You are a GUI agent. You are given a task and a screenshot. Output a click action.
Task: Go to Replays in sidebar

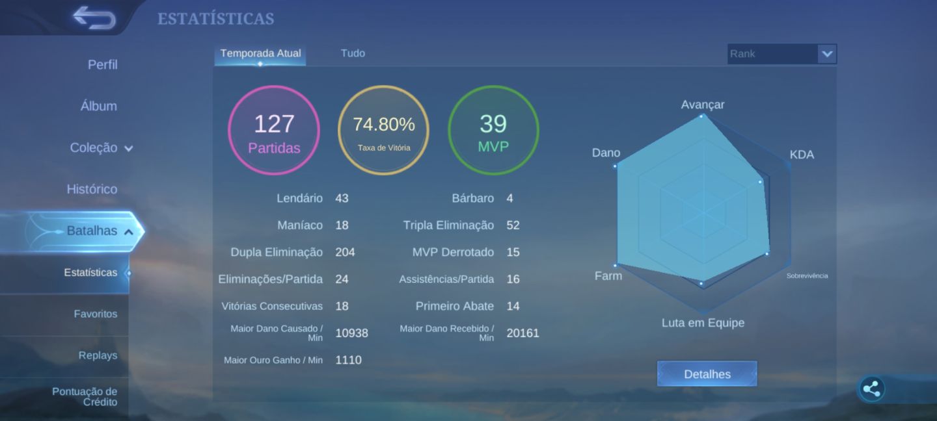[x=98, y=355]
